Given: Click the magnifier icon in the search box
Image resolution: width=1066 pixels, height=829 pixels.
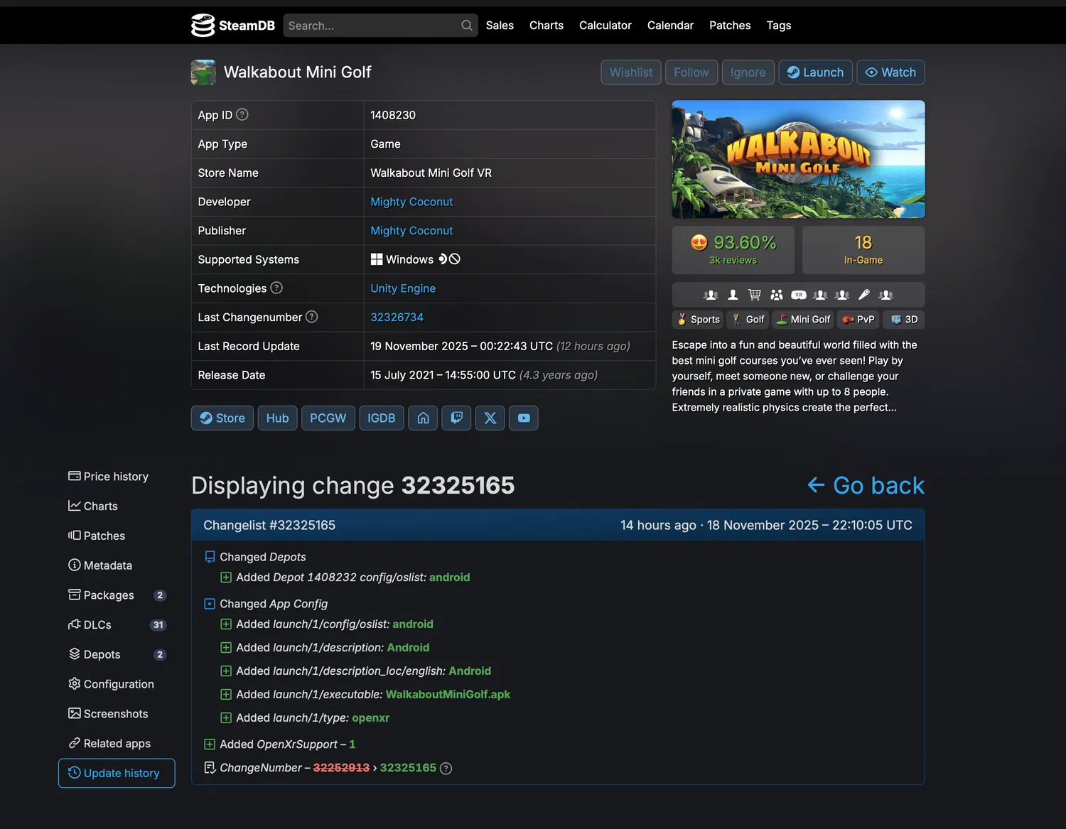Looking at the screenshot, I should tap(466, 26).
